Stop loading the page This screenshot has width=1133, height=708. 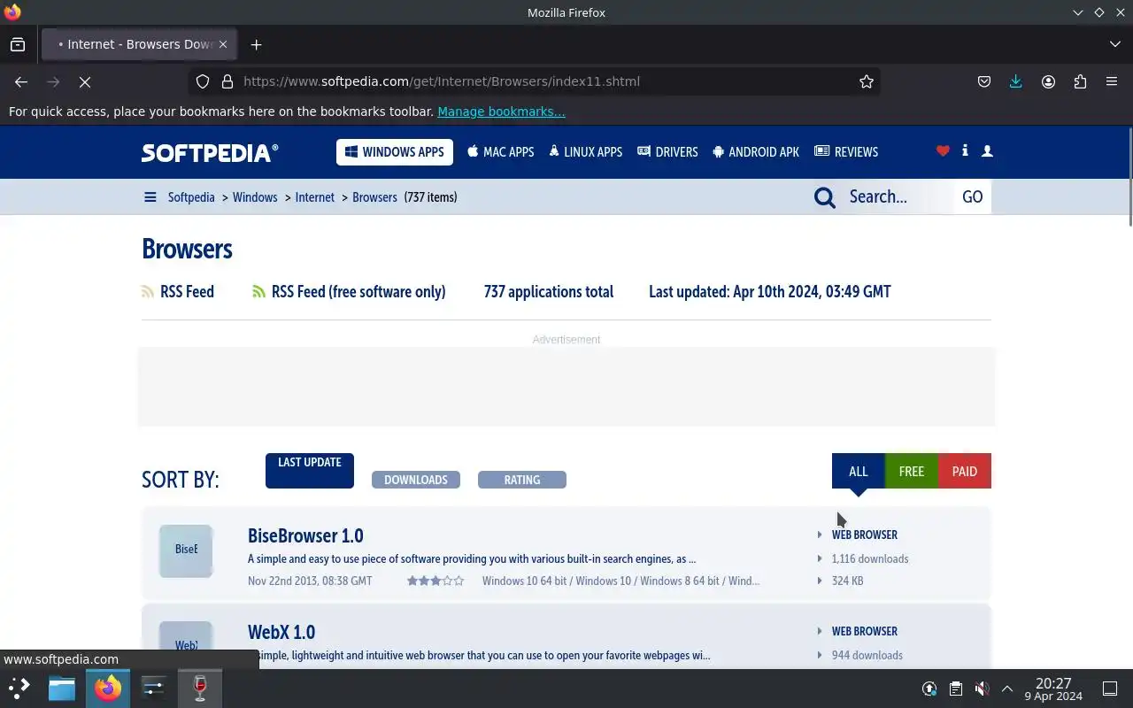pyautogui.click(x=85, y=81)
